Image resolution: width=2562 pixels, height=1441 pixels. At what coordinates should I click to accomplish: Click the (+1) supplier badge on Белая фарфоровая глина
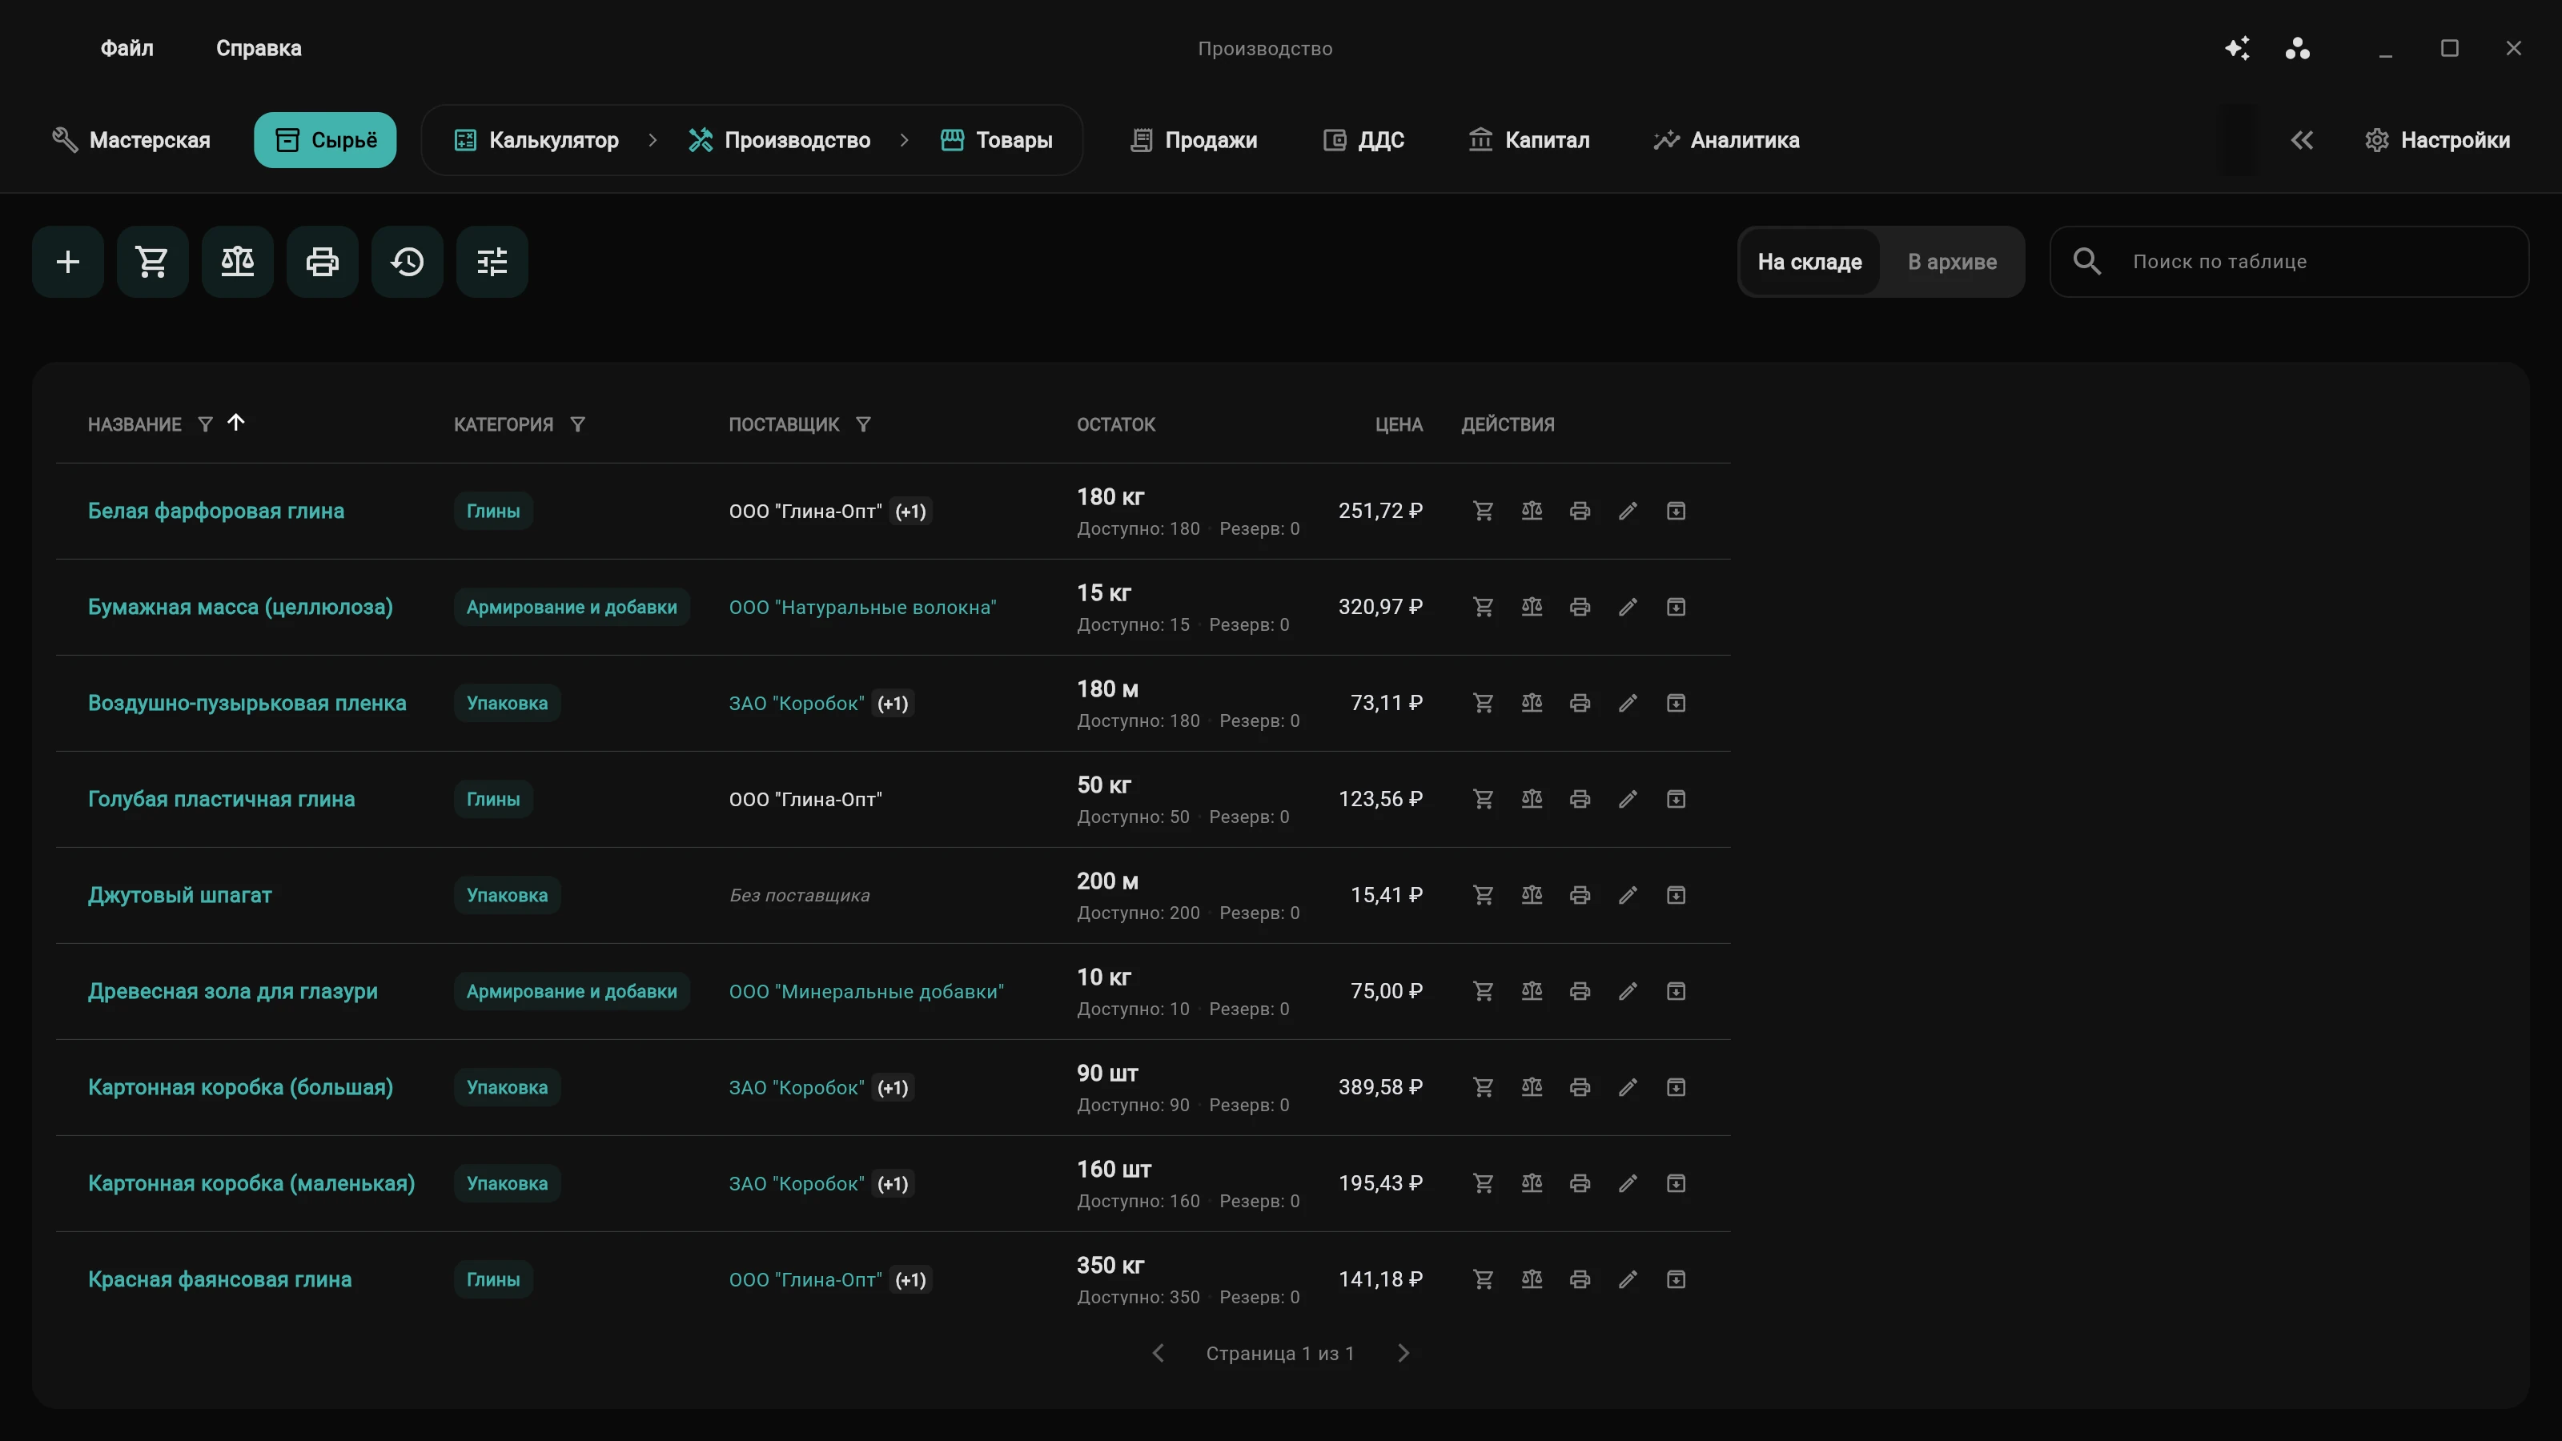(910, 512)
